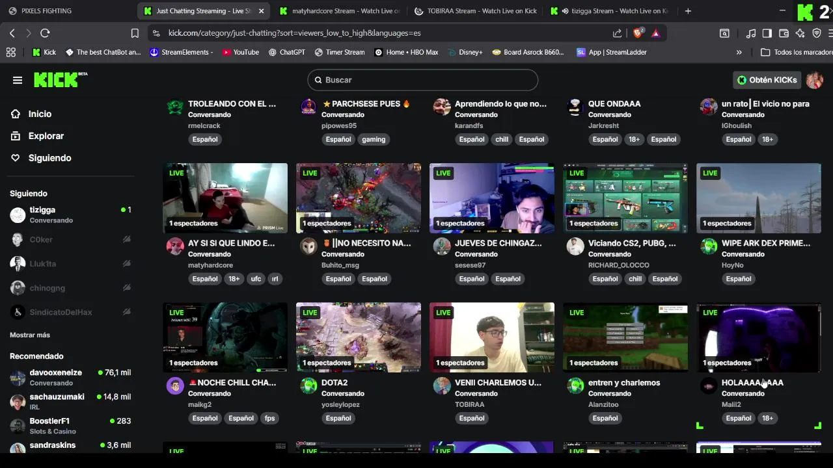This screenshot has height=468, width=833.
Task: Open the tab search icon
Action: pyautogui.click(x=724, y=33)
